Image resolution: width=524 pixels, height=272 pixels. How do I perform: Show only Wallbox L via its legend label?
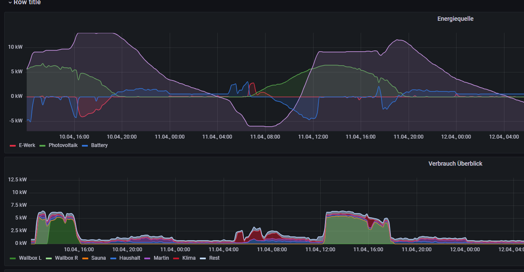(x=30, y=258)
